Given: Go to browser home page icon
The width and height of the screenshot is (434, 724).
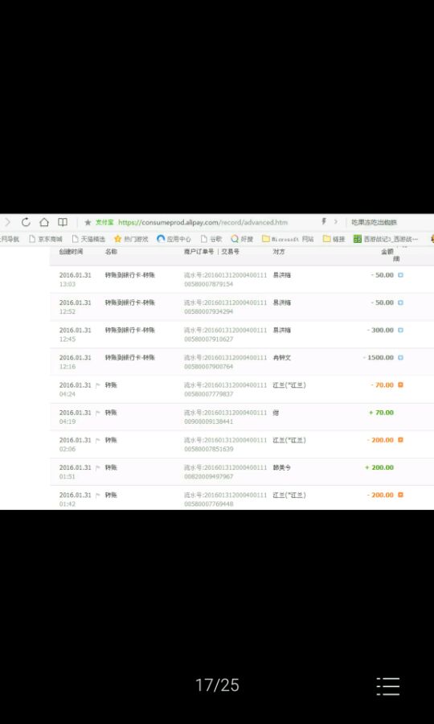Looking at the screenshot, I should click(44, 222).
